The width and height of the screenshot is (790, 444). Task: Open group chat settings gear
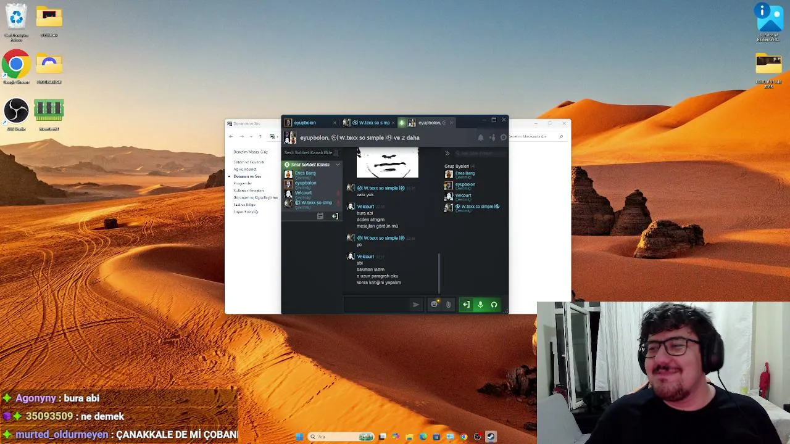(504, 138)
